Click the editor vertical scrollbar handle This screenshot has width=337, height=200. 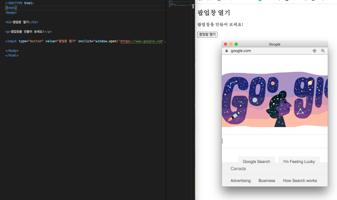[193, 7]
